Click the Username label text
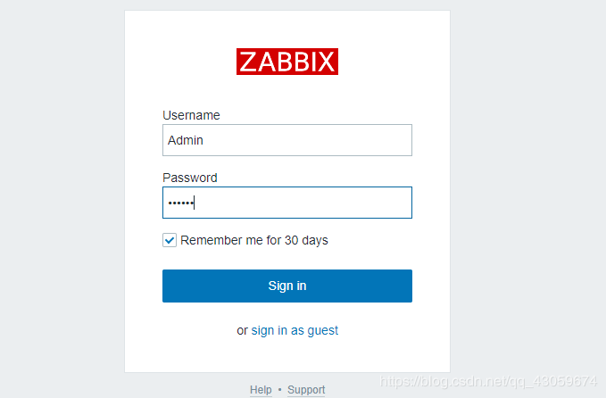This screenshot has height=398, width=606. pyautogui.click(x=191, y=115)
